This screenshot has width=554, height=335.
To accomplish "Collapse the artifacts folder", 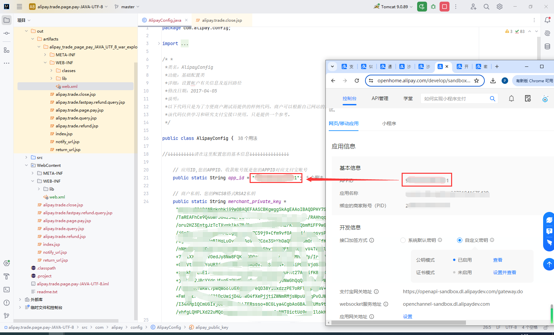I will [33, 39].
